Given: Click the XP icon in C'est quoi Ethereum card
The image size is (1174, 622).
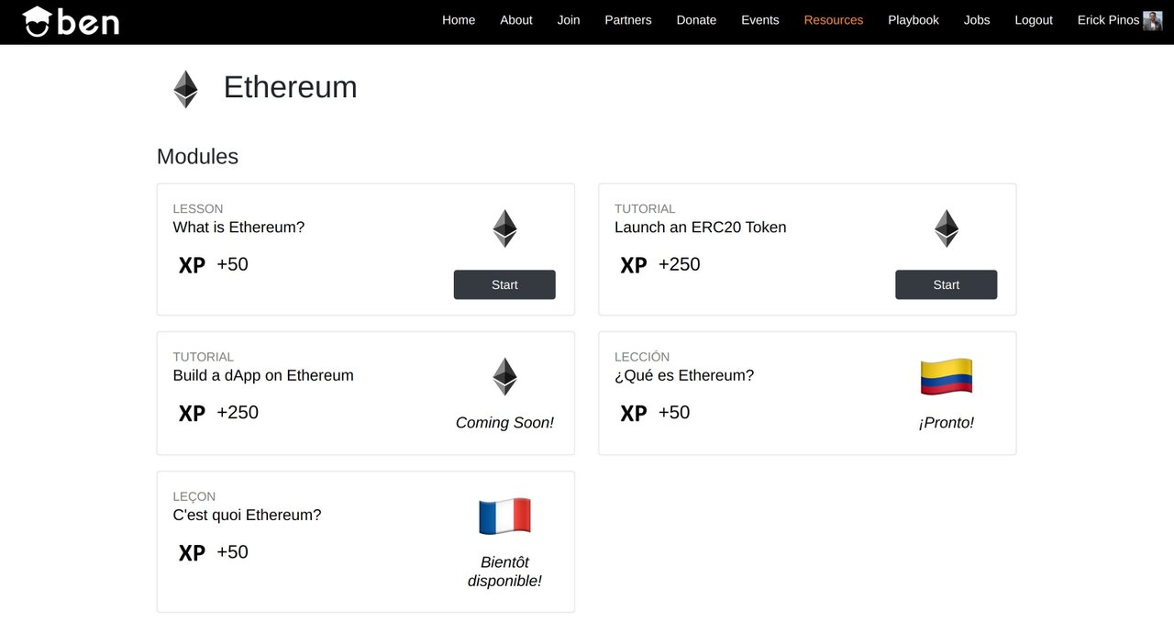Looking at the screenshot, I should click(192, 553).
